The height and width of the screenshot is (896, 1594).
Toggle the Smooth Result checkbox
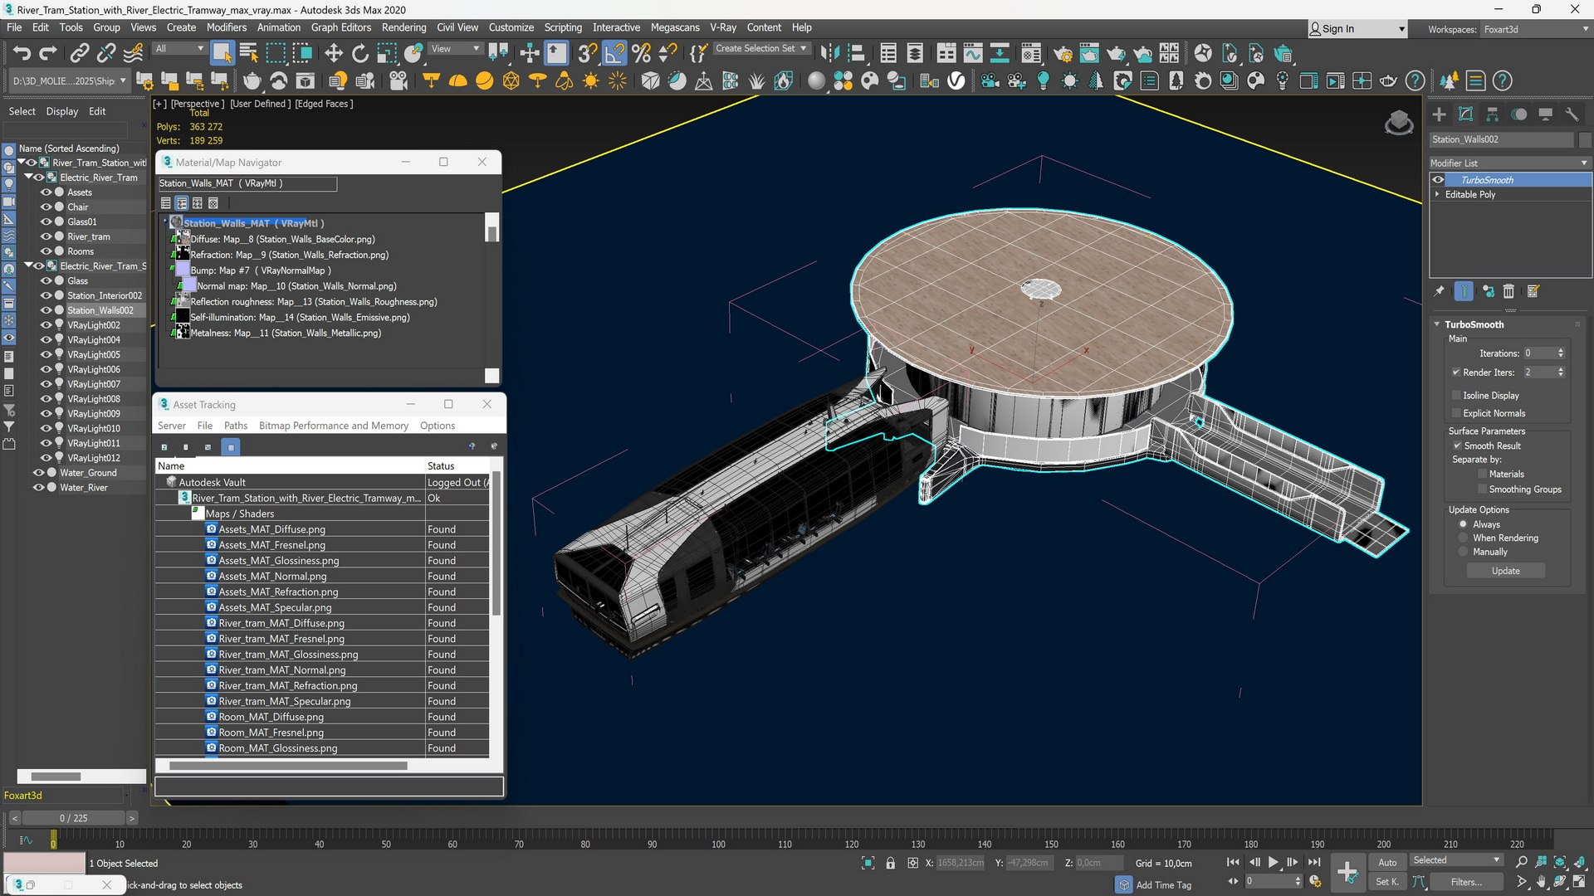click(1457, 446)
